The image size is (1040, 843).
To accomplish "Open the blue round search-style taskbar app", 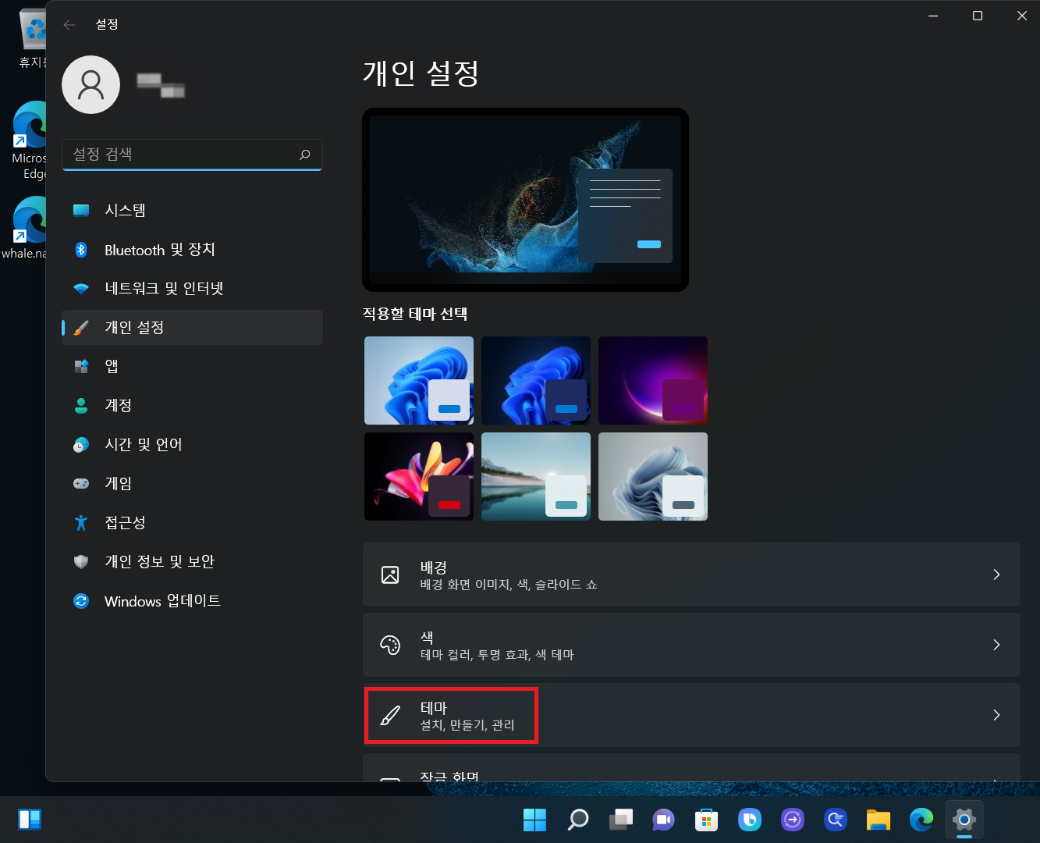I will (836, 820).
